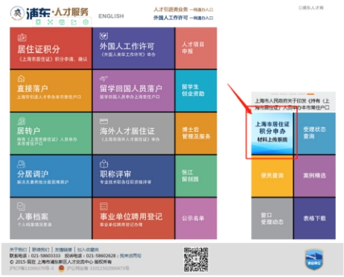Click the blue 事业单位 shield badge

(x=313, y=260)
